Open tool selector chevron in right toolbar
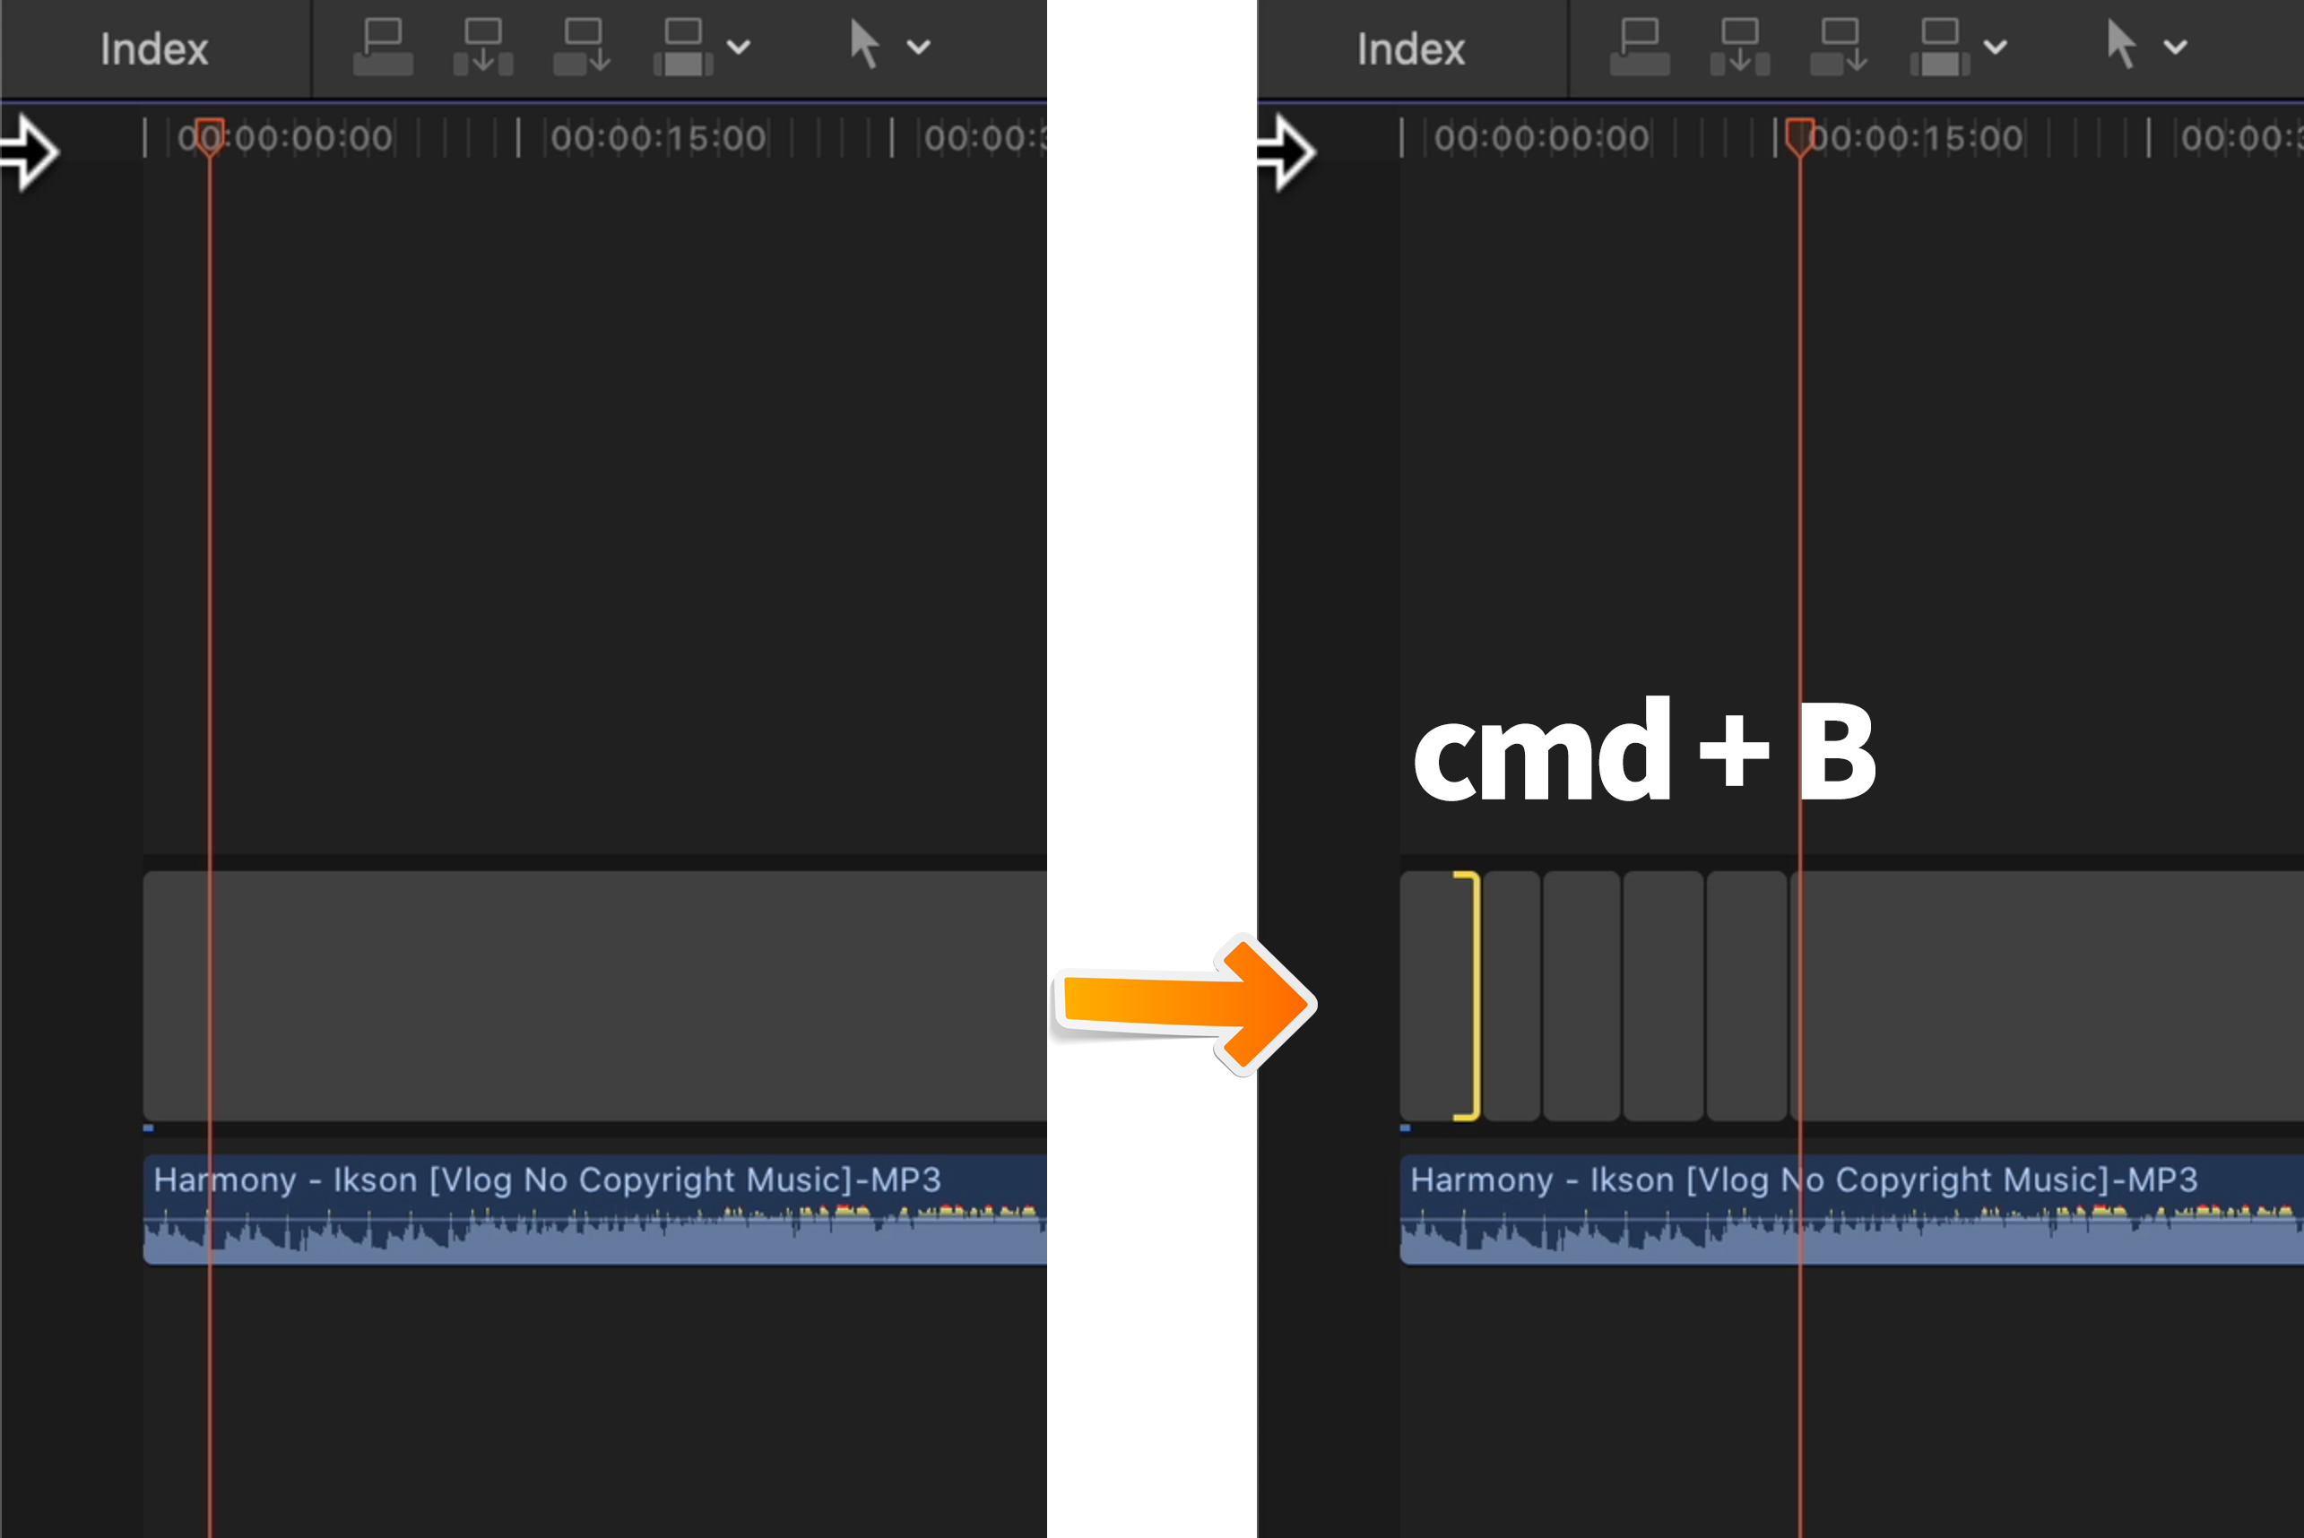 click(2175, 48)
